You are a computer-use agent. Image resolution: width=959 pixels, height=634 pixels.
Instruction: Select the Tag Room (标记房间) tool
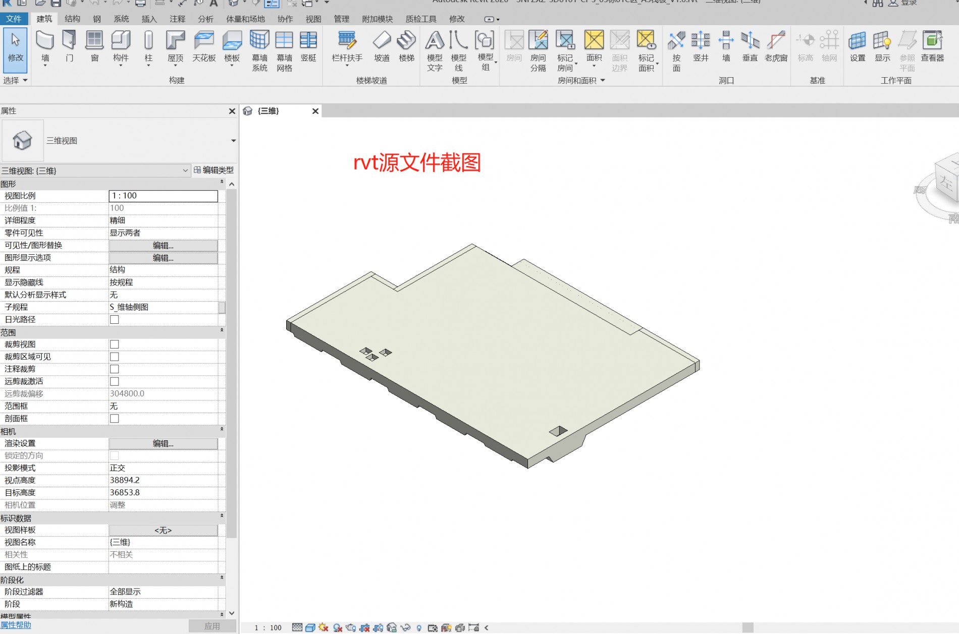pos(565,50)
